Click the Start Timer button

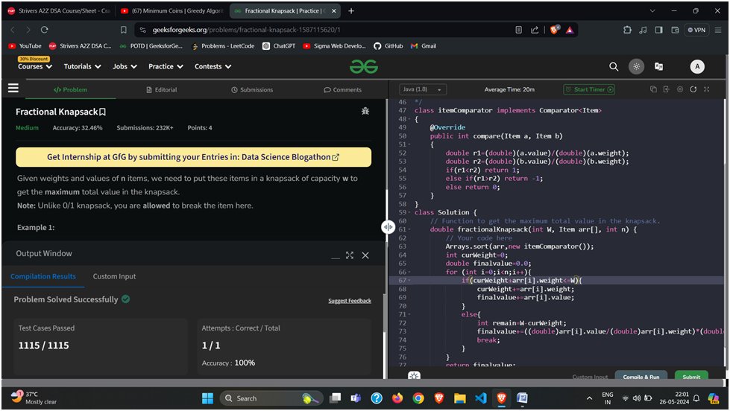(x=589, y=89)
